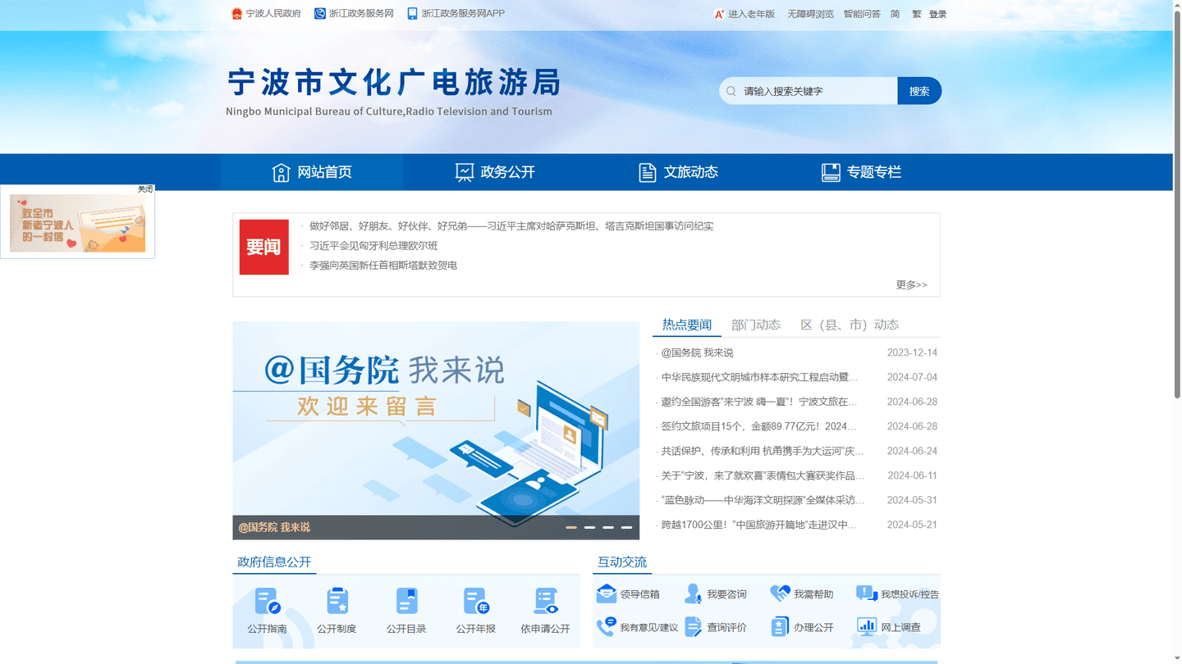Click the 我要咨询 person icon
This screenshot has height=664, width=1182.
click(694, 594)
